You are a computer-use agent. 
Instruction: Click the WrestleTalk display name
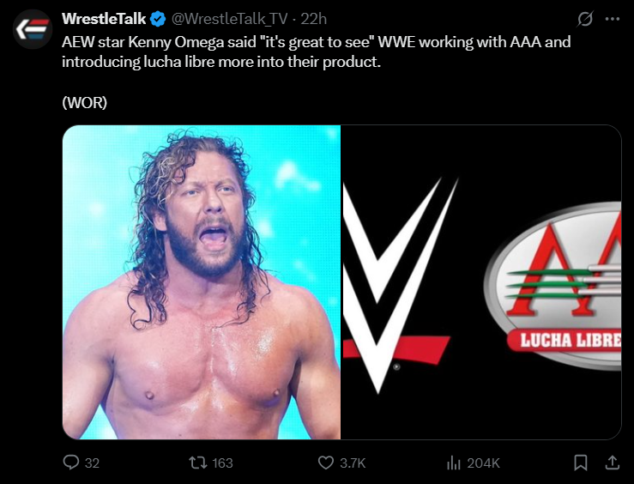104,19
